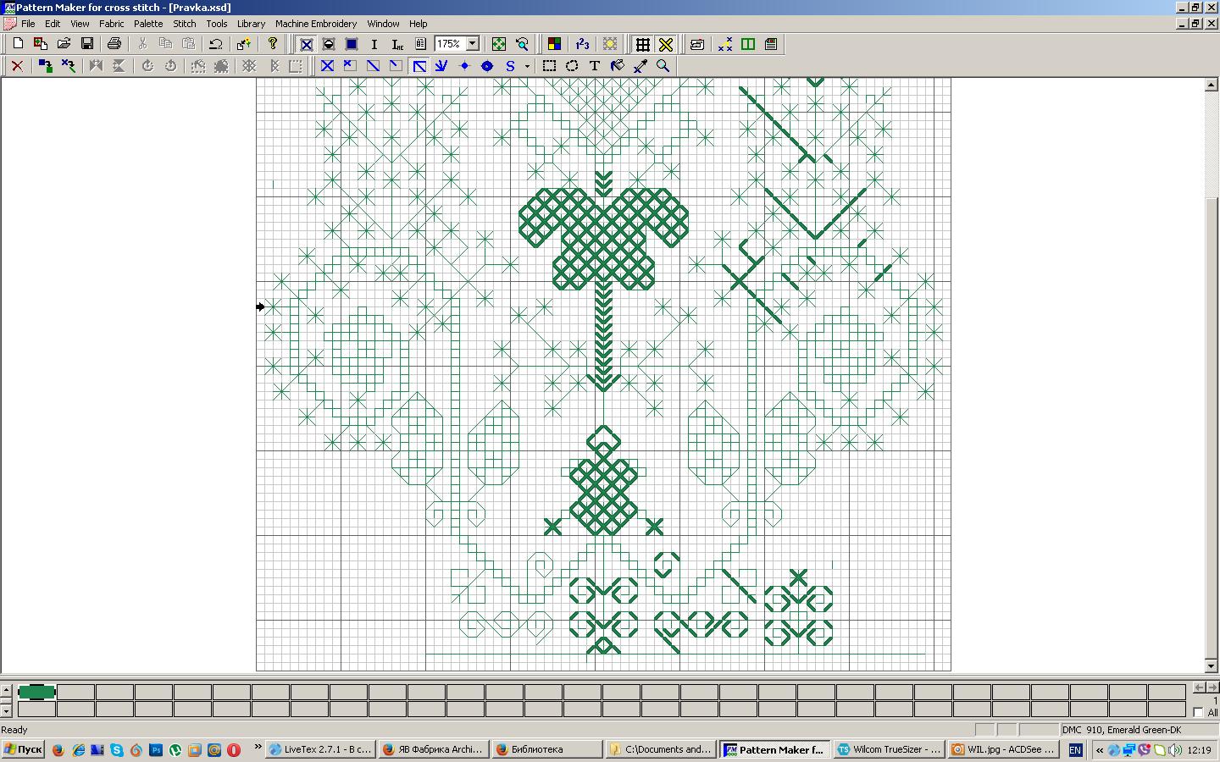Viewport: 1220px width, 762px height.
Task: Switch to stitch X view mode
Action: point(306,44)
